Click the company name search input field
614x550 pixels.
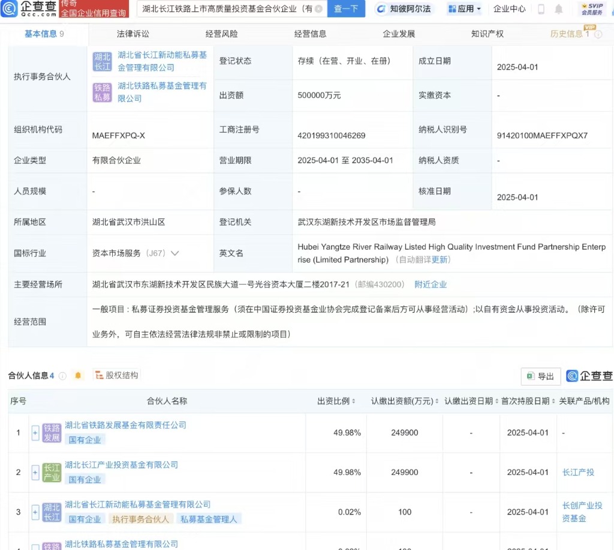pyautogui.click(x=227, y=9)
